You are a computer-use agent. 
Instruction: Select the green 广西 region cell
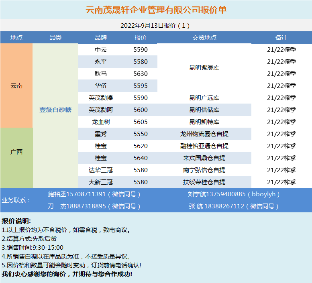point(16,152)
